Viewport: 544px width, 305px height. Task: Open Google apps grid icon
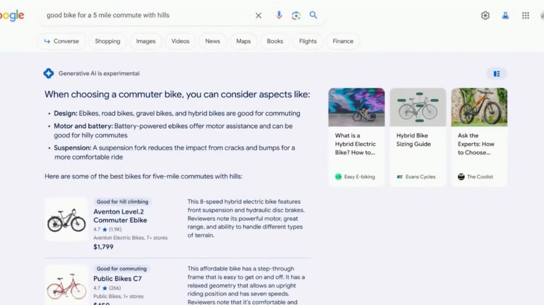(x=525, y=15)
